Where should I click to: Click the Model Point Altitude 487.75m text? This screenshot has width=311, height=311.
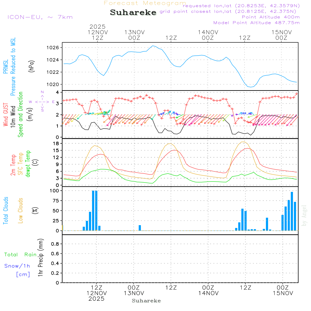pyautogui.click(x=257, y=23)
